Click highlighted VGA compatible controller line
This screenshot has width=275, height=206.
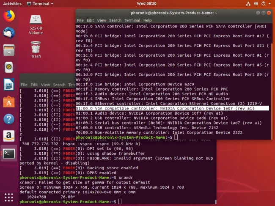coord(172,108)
